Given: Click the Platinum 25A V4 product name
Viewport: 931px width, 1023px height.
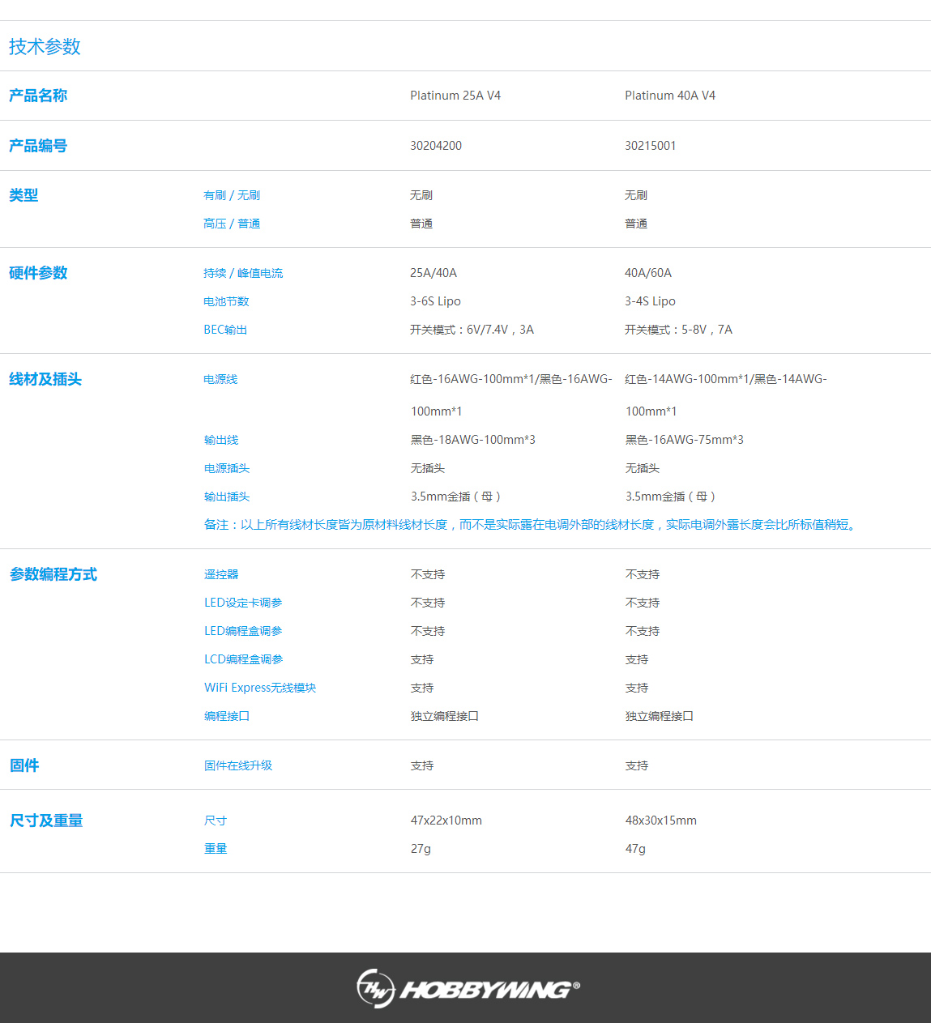Looking at the screenshot, I should coord(455,96).
